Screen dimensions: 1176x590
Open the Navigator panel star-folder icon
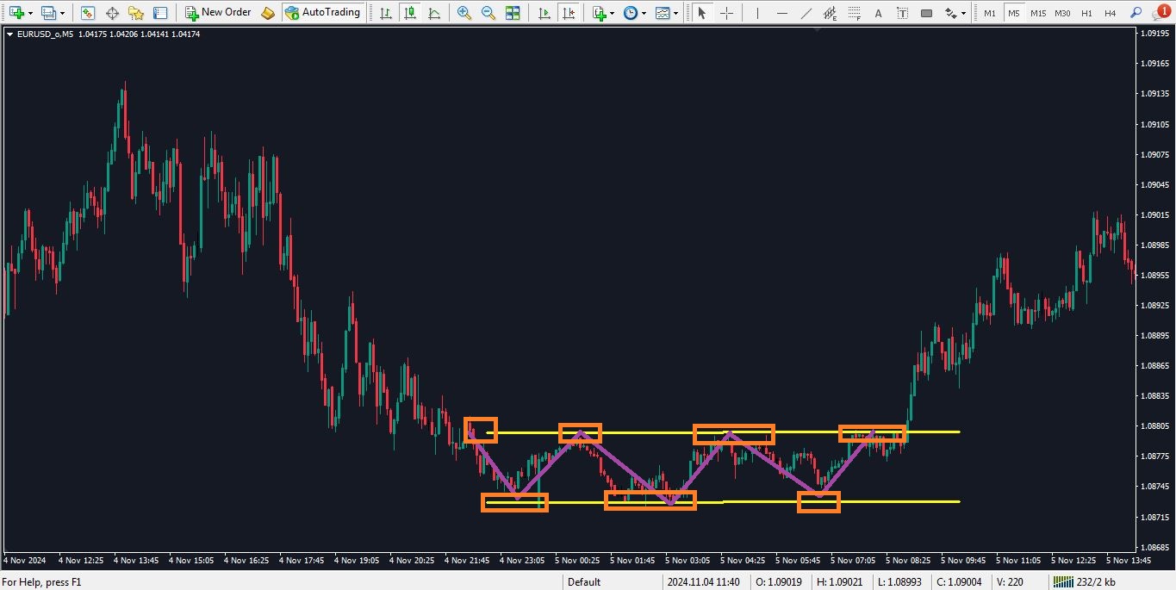pos(136,13)
